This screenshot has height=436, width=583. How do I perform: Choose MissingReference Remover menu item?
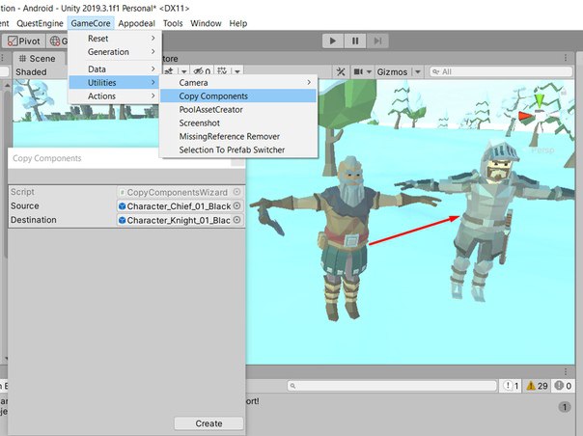(x=238, y=136)
